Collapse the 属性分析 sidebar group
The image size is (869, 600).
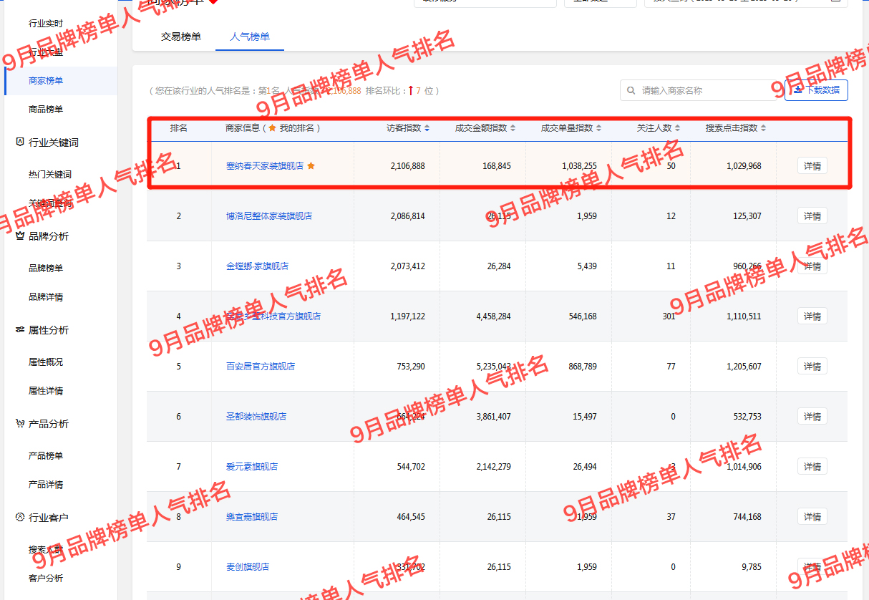pos(49,330)
